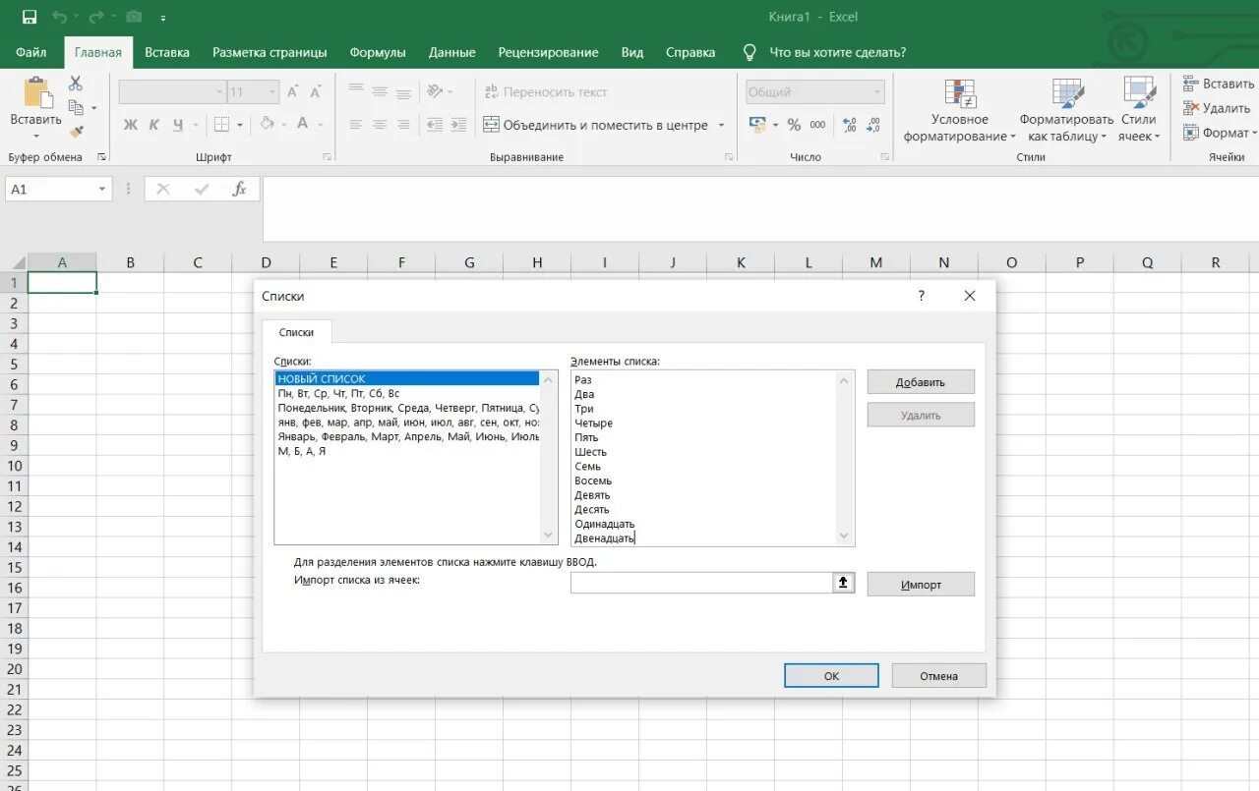Click the Font Color letter A

(x=303, y=125)
